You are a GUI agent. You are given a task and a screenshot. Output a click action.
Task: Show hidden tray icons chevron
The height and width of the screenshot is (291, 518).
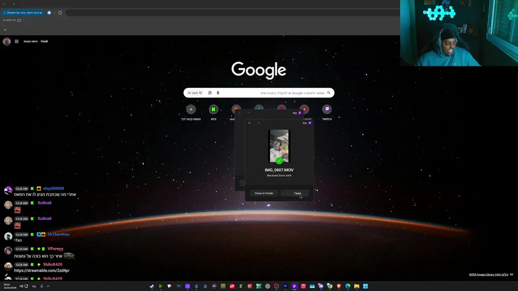(x=48, y=286)
